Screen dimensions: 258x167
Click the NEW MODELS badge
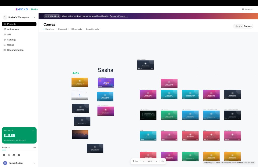52,16
